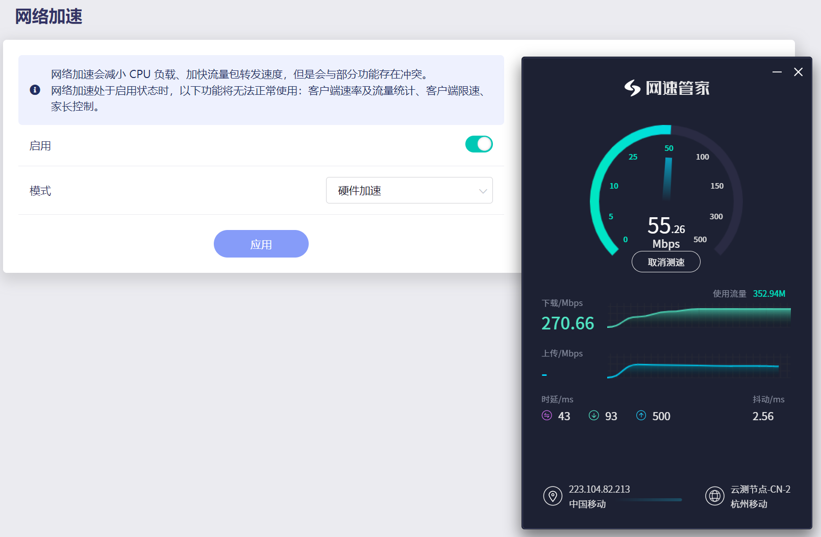Click the 下载/Mbps download speed graph
Viewport: 821px width, 537px height.
tap(699, 317)
